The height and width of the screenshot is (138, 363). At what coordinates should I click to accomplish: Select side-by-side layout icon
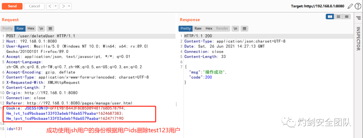click(x=330, y=17)
